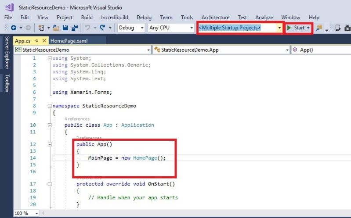Click the Android device icon at toolbar end
Image resolution: width=351 pixels, height=218 pixels.
tap(347, 28)
